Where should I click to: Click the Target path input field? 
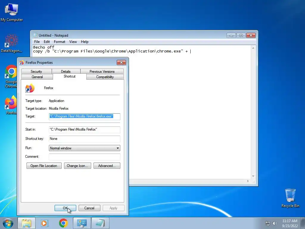coord(84,117)
